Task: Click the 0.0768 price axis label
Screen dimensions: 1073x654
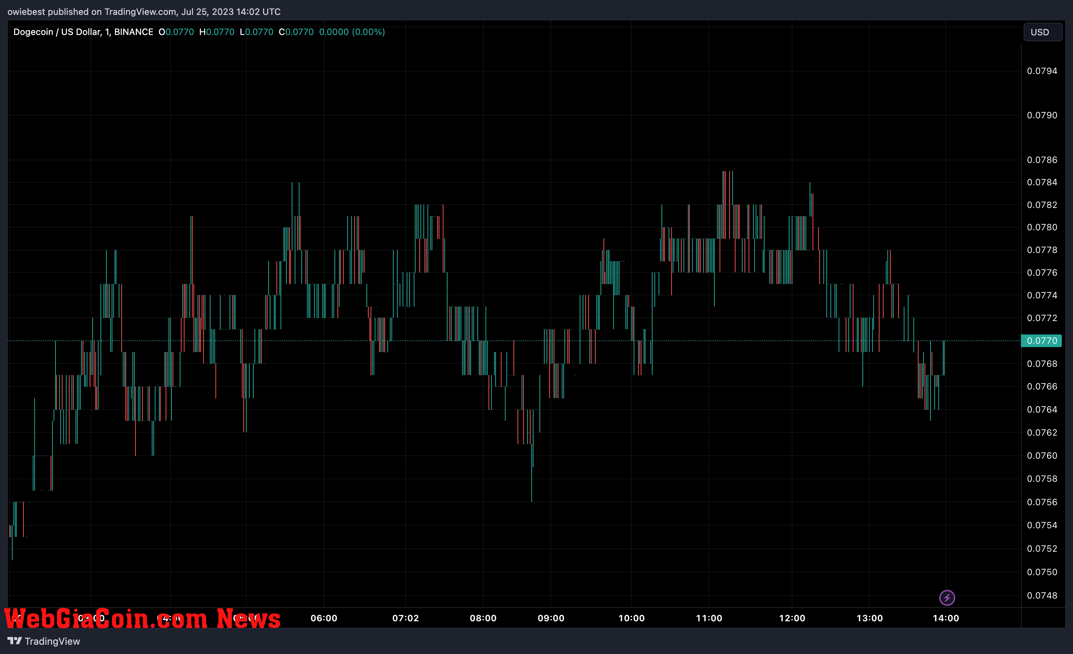Action: pos(1042,363)
